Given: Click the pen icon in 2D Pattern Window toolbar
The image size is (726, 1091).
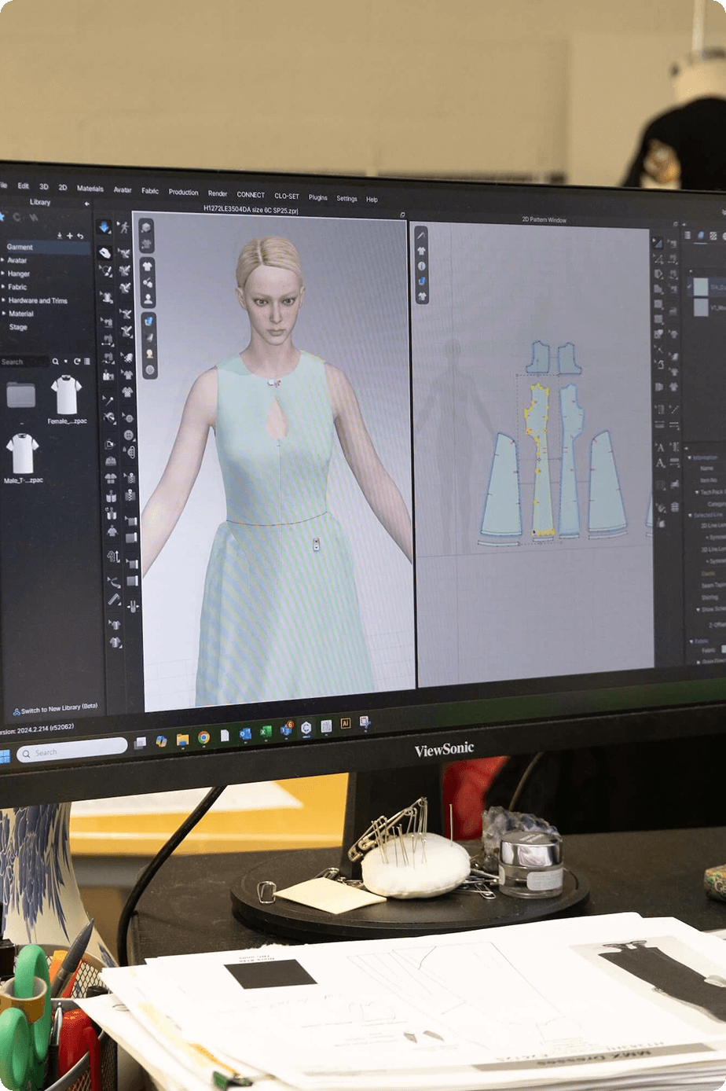Looking at the screenshot, I should [x=421, y=235].
